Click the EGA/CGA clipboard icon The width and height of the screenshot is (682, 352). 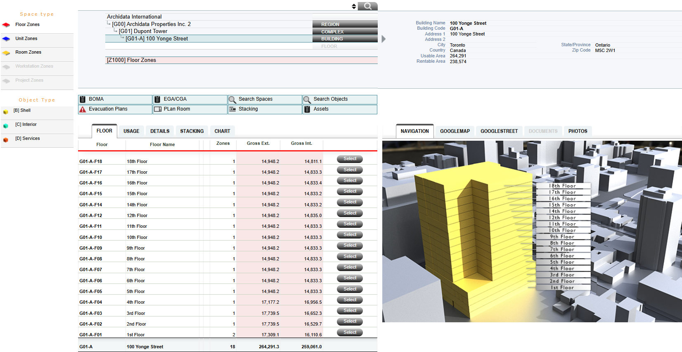pyautogui.click(x=157, y=99)
